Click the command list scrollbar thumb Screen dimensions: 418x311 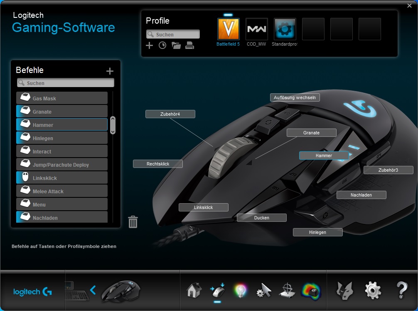point(113,125)
